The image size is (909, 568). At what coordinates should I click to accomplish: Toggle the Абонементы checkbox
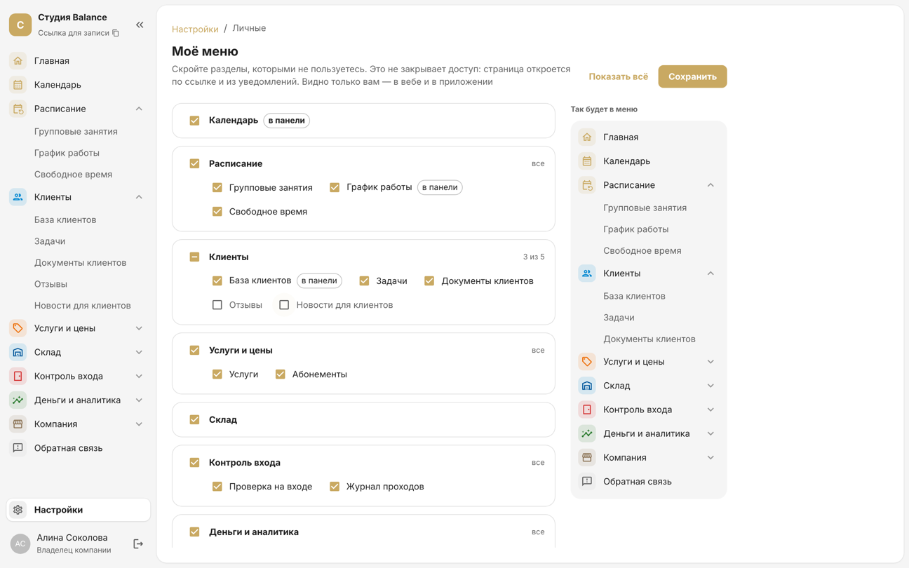(x=281, y=374)
